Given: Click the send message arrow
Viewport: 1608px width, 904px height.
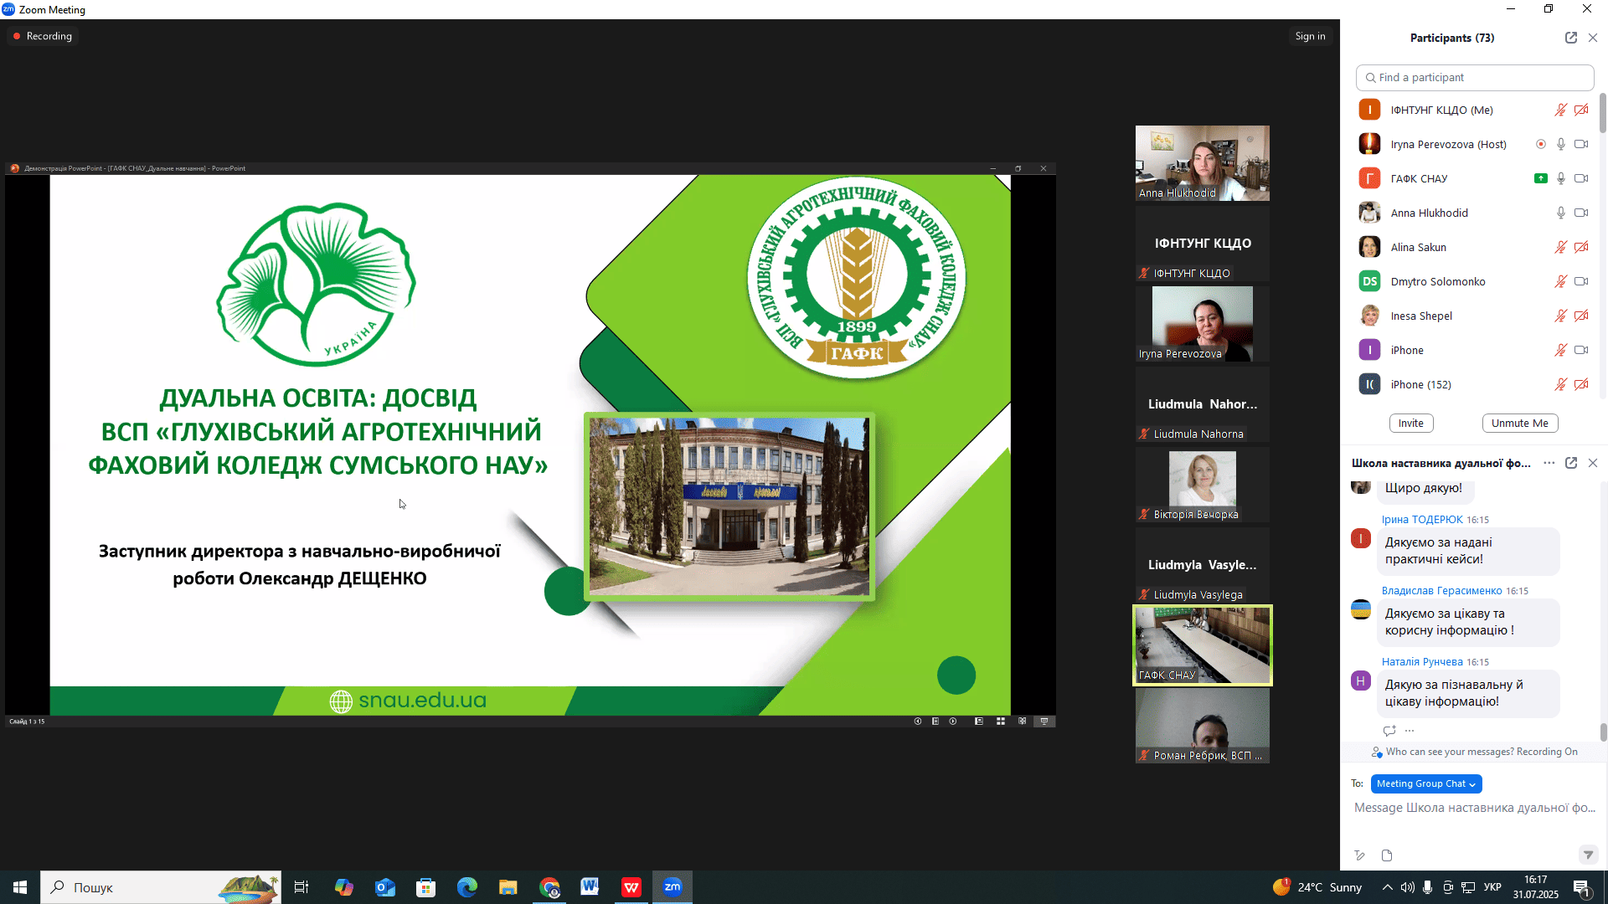Looking at the screenshot, I should click(x=1588, y=855).
